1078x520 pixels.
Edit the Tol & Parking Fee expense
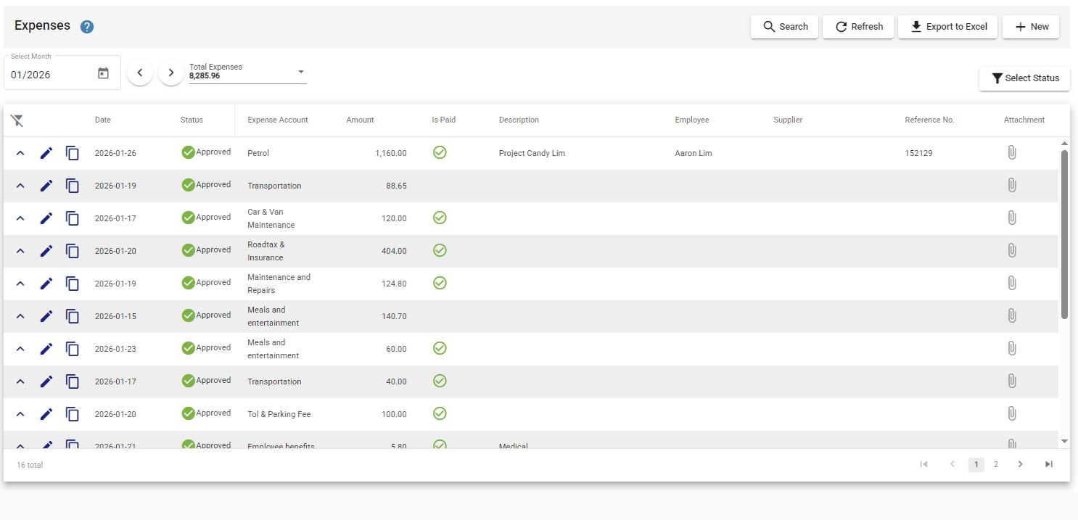pyautogui.click(x=46, y=414)
